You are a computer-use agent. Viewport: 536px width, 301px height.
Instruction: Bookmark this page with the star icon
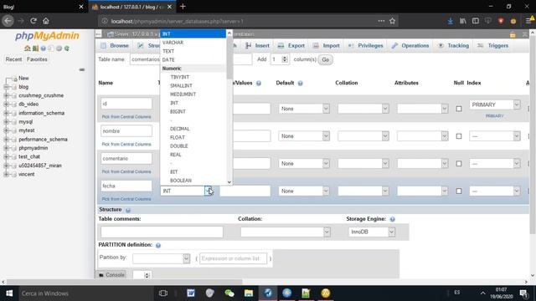pyautogui.click(x=393, y=21)
